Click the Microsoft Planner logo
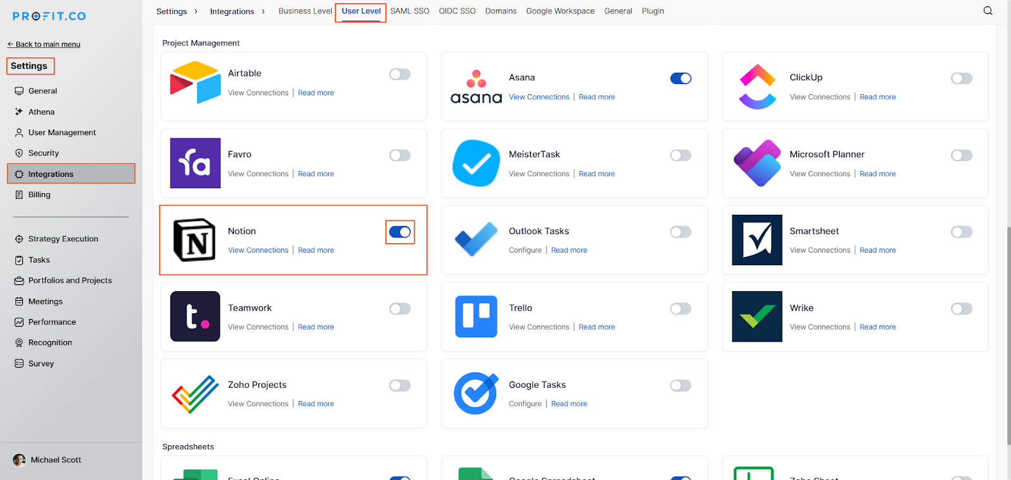The height and width of the screenshot is (480, 1011). [x=757, y=163]
